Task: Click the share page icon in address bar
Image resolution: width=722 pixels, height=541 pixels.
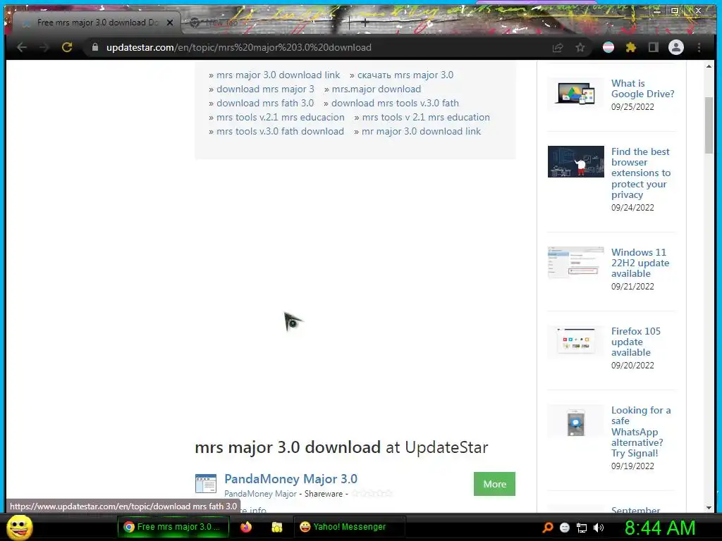Action: [558, 47]
